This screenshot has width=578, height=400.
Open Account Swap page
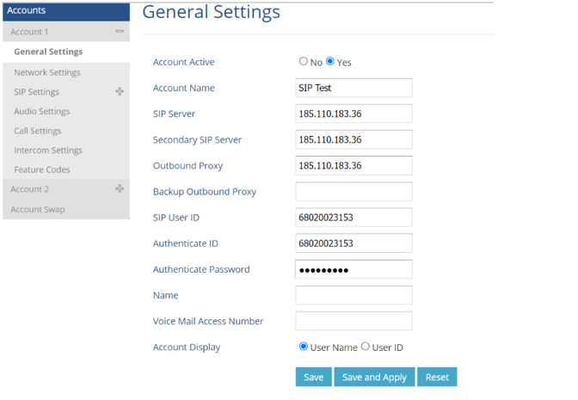(38, 210)
